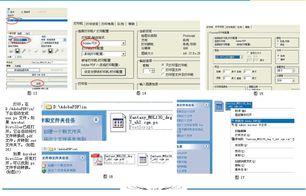Click 将这个文件夹发布到 link in out window
The height and width of the screenshot is (196, 306).
pos(62,170)
